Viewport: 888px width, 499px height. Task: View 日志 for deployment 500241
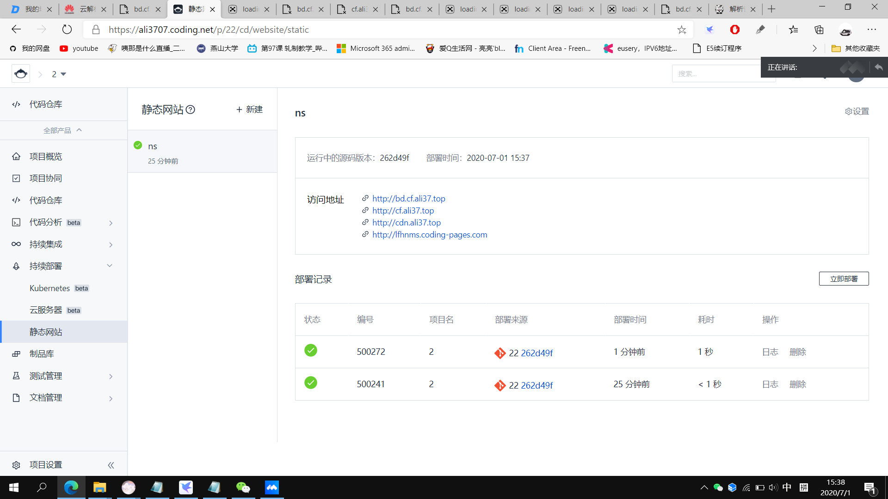770,384
